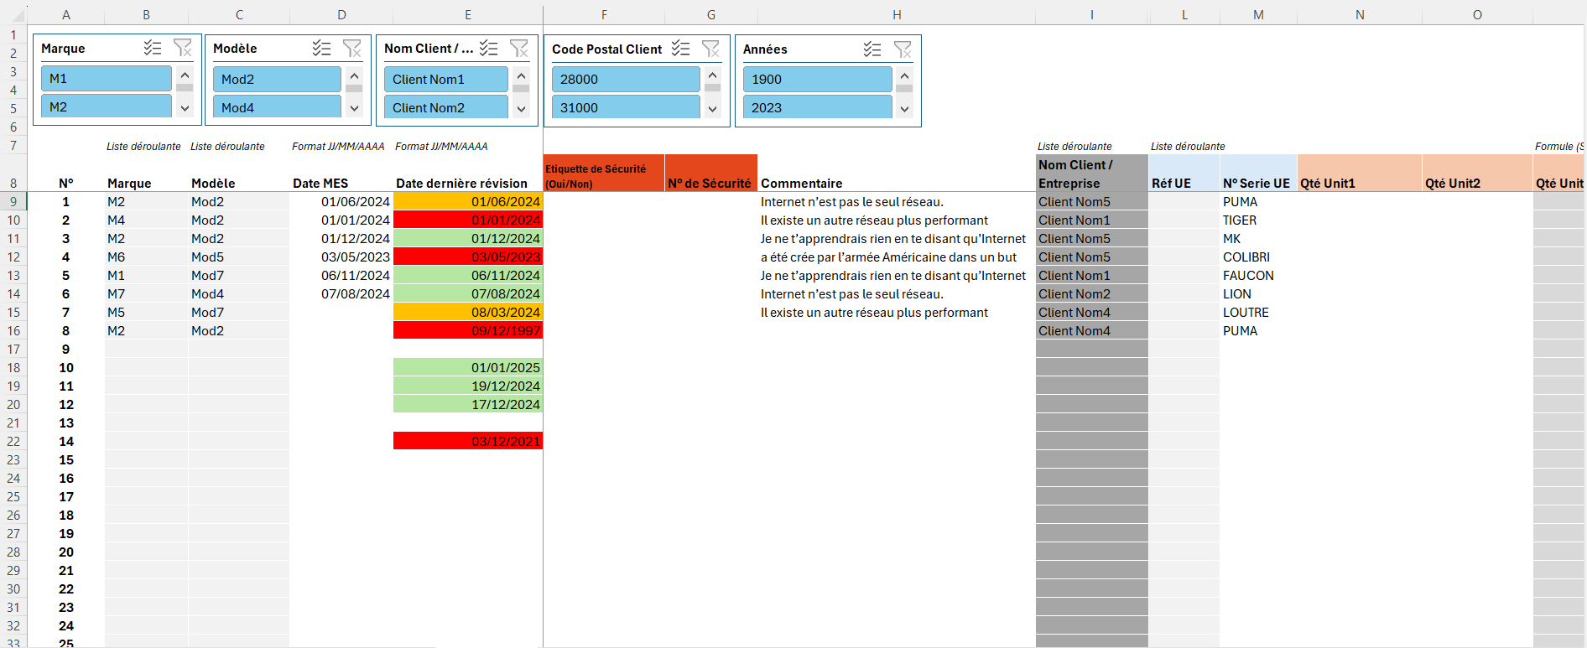Select row 12 header

coord(13,257)
